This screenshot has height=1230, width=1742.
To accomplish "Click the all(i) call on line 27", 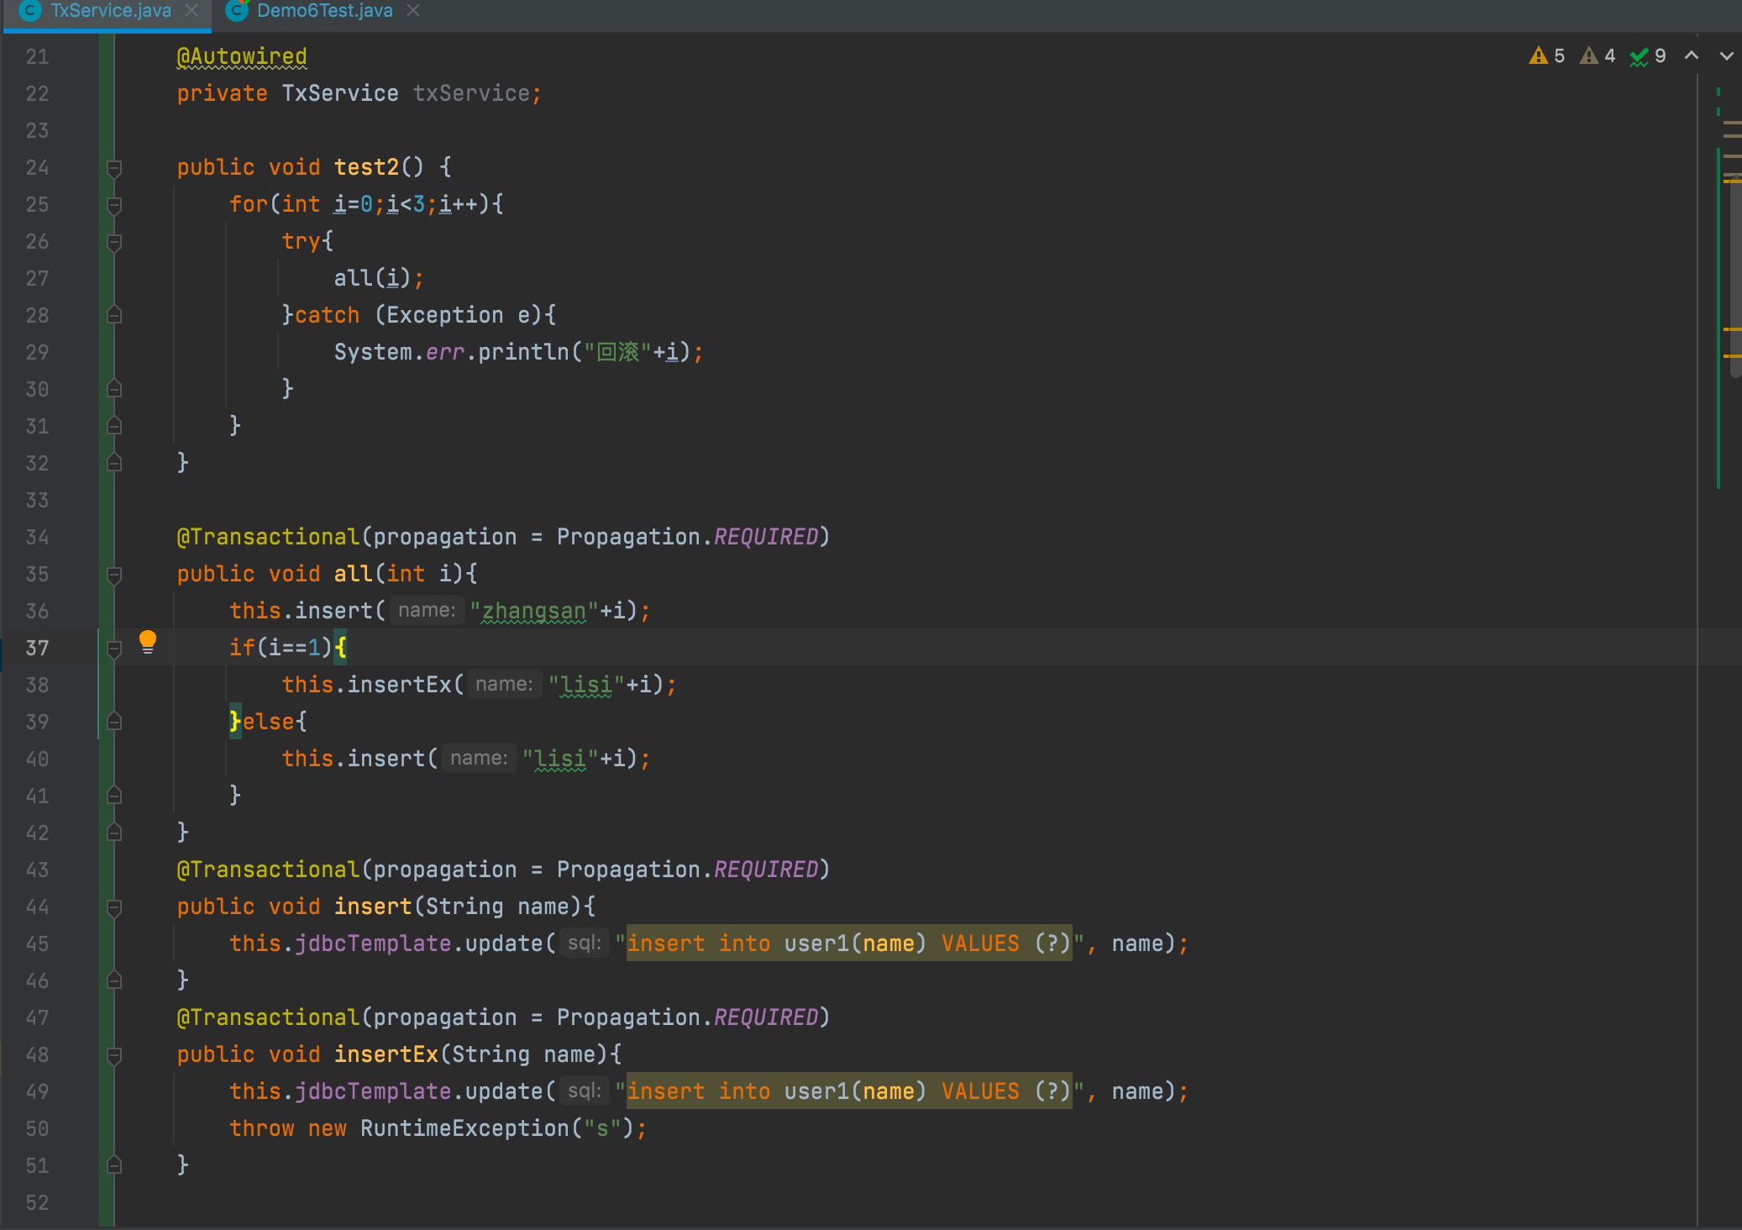I will 372,278.
